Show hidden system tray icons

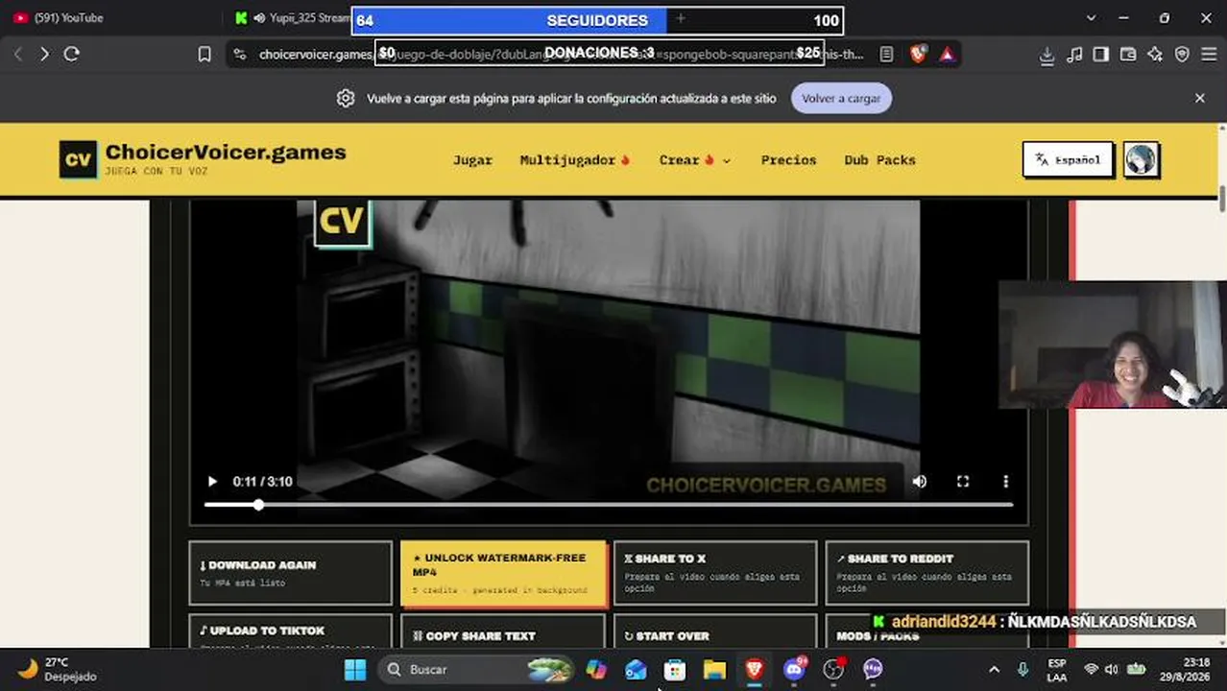(x=994, y=669)
